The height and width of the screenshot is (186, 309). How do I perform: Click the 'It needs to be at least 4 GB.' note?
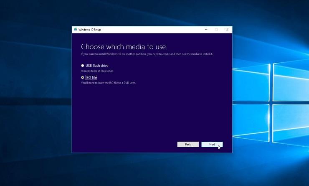pyautogui.click(x=97, y=71)
